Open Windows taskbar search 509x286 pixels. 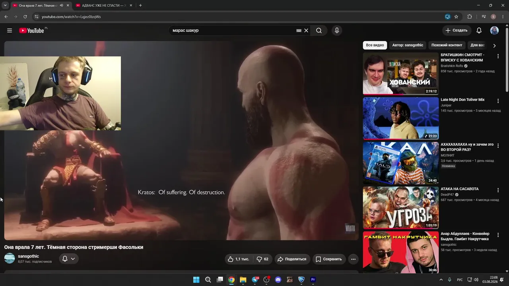208,280
